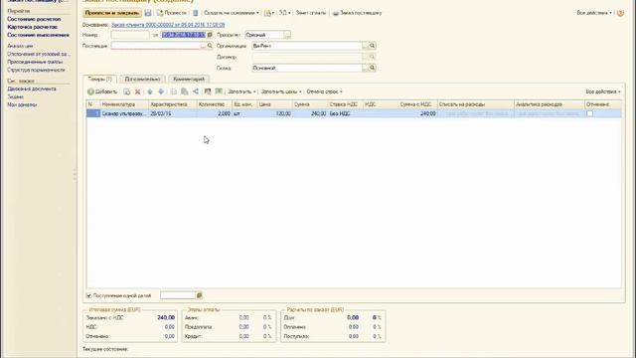Open Присоединенные файлы link in sidebar
Viewport: 636px width, 358px height.
coord(35,62)
